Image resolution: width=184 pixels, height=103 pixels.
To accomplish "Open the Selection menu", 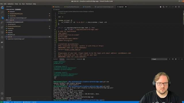I will 11,4.
